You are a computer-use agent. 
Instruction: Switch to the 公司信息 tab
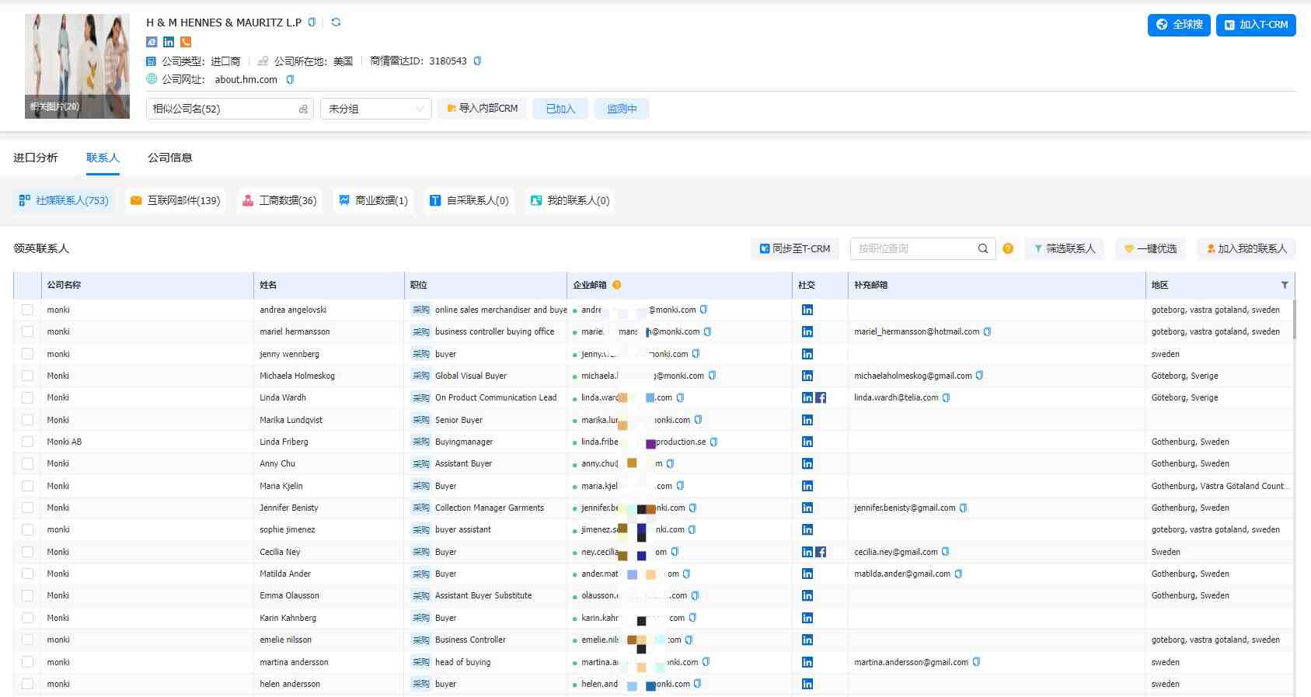point(170,158)
